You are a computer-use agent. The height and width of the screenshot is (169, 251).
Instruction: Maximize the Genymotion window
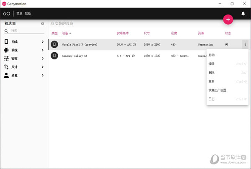(232, 4)
